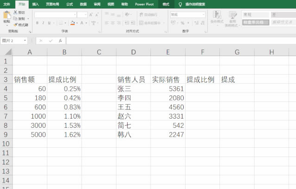296x189 pixels.
Task: Click the Orientation text-angle icon
Action: 127,14
